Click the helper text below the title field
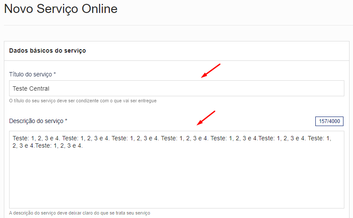Viewport: 353px width, 218px height. pos(83,101)
